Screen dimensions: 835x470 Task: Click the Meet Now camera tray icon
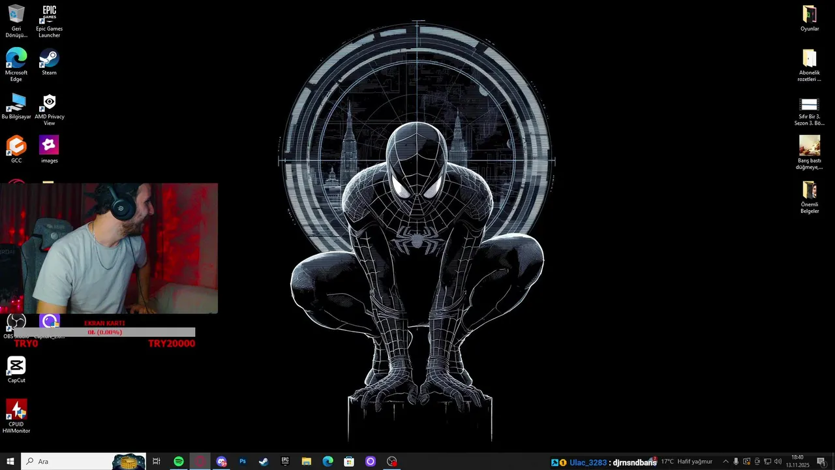[x=757, y=462]
